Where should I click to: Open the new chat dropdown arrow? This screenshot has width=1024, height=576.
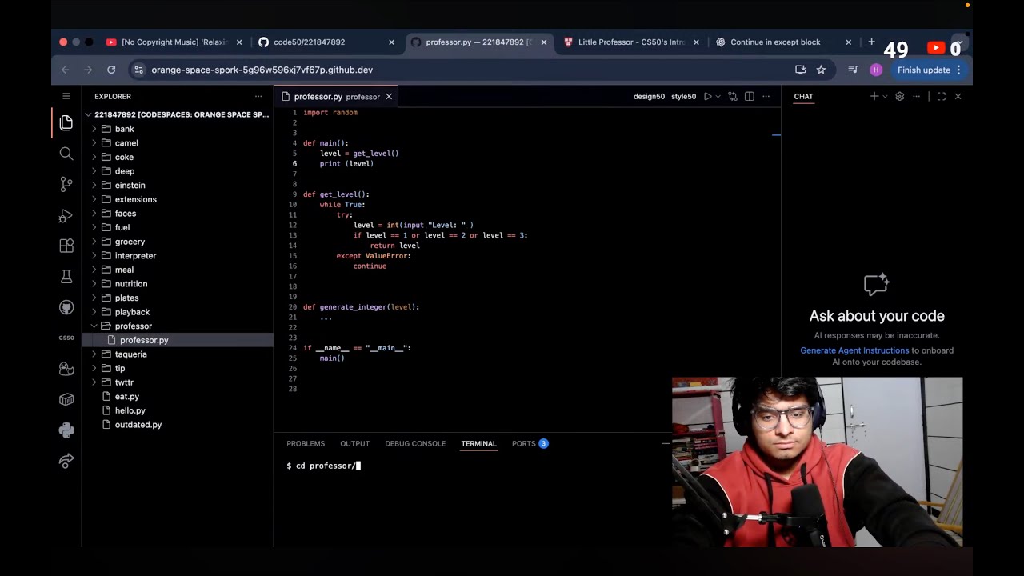[x=884, y=96]
